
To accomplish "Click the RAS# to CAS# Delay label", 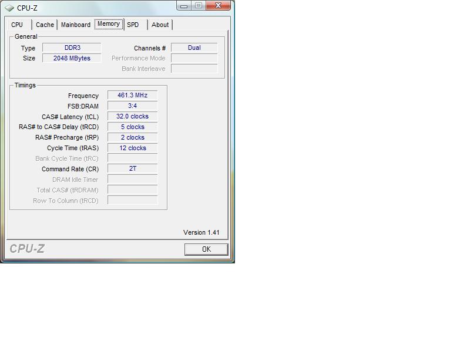I will pos(59,127).
